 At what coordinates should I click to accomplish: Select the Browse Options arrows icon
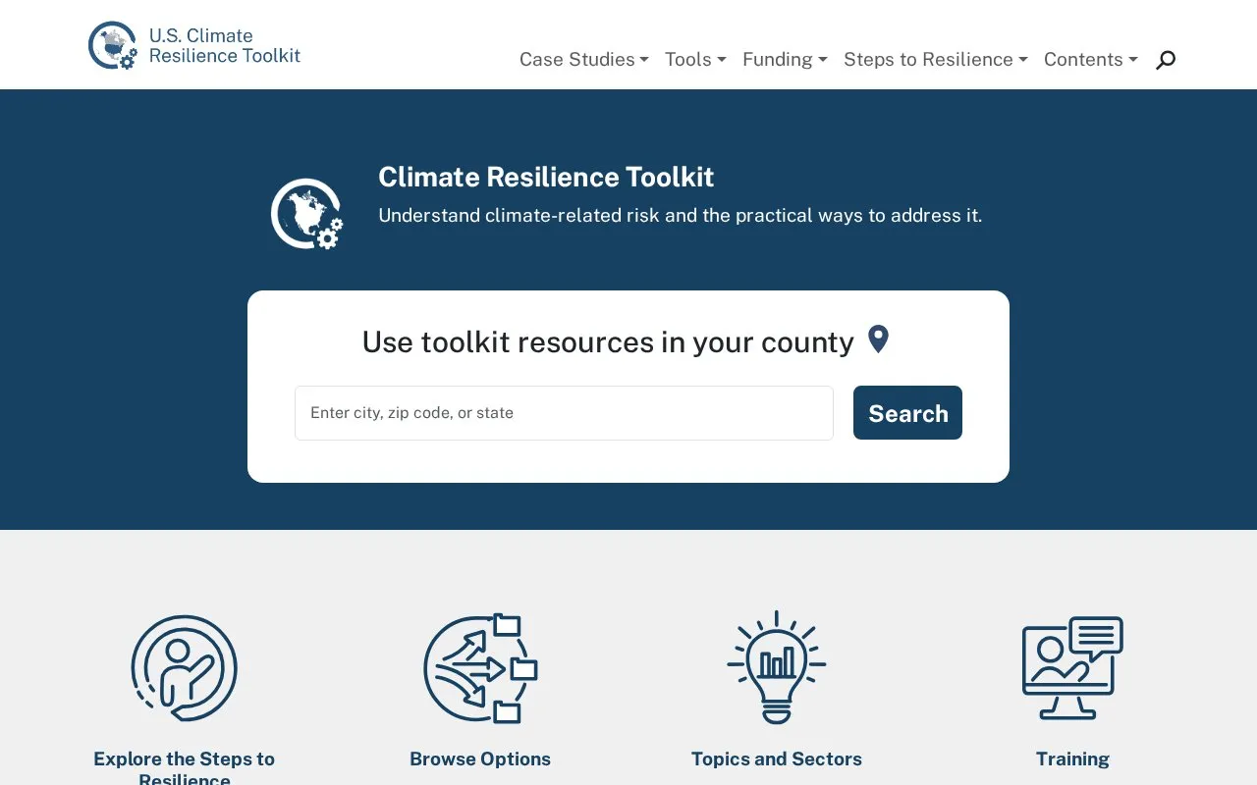click(x=480, y=668)
